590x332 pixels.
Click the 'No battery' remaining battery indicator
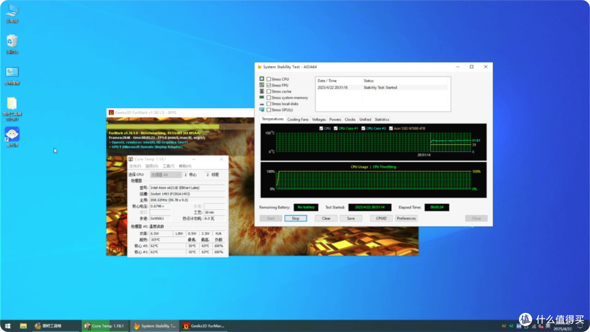(x=306, y=207)
